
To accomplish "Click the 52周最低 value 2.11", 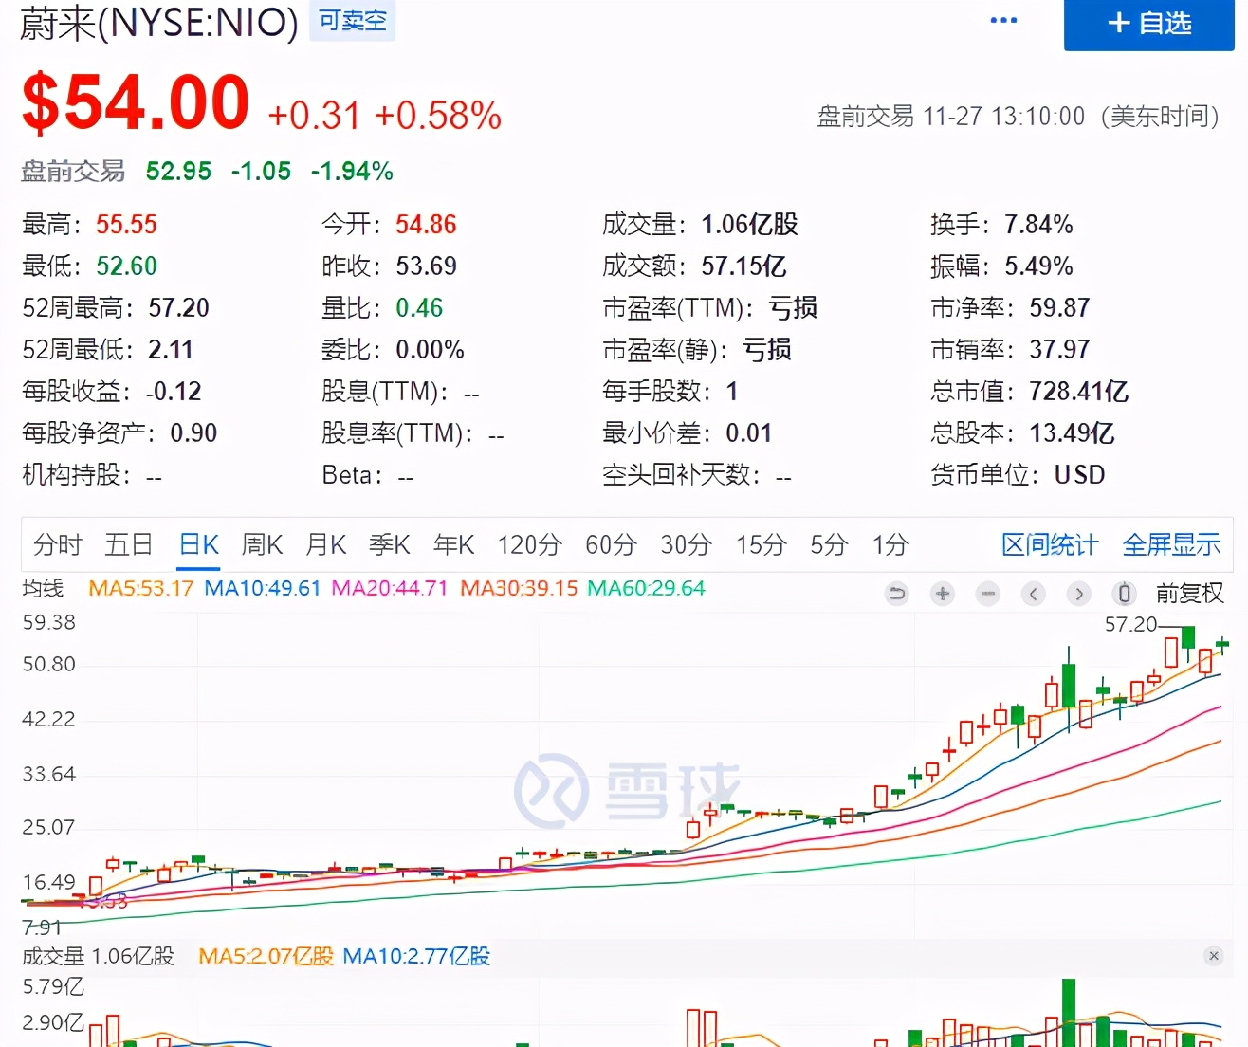I will pyautogui.click(x=171, y=349).
